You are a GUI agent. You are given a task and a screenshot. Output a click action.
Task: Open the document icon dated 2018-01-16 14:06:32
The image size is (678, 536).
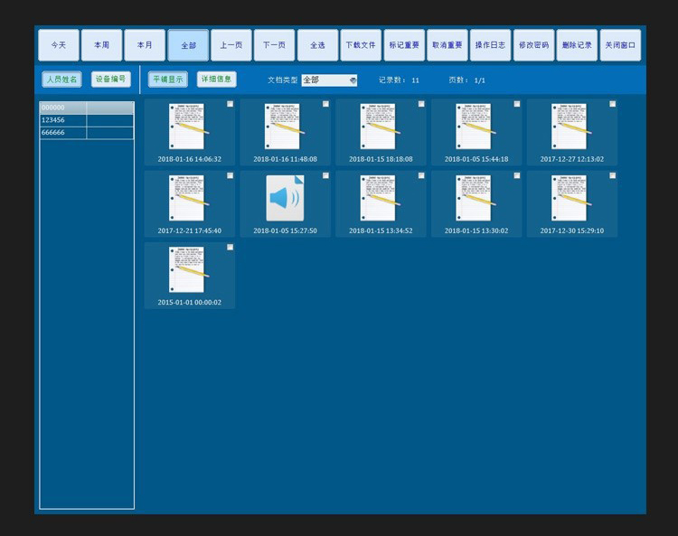coord(189,127)
